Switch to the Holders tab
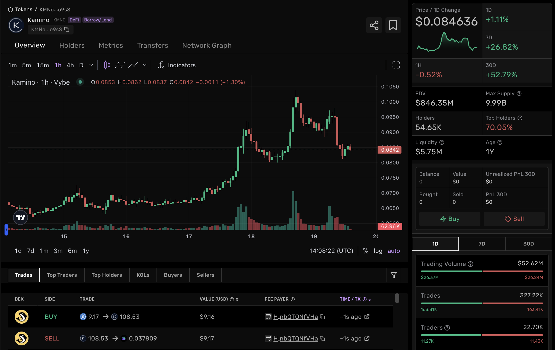The width and height of the screenshot is (555, 350). (x=72, y=45)
